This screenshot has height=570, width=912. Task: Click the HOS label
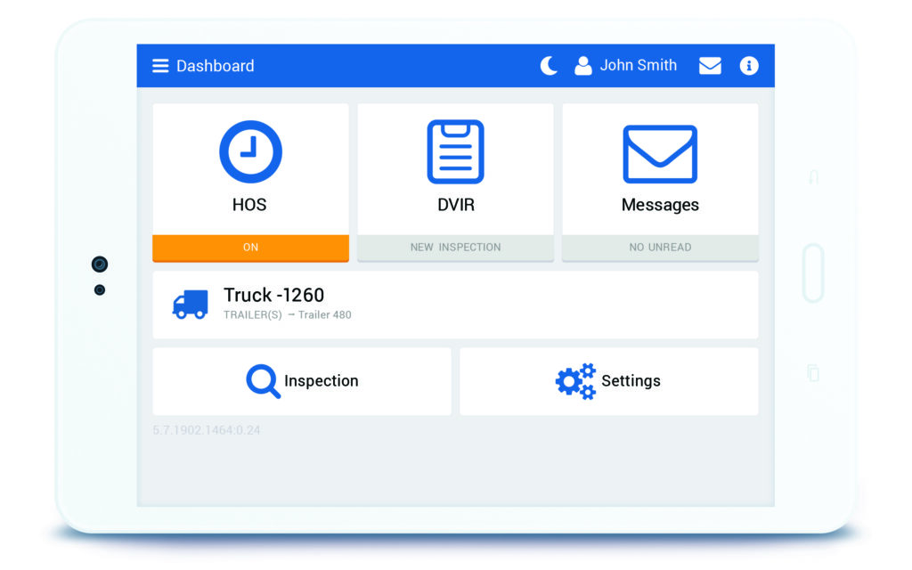pyautogui.click(x=249, y=205)
